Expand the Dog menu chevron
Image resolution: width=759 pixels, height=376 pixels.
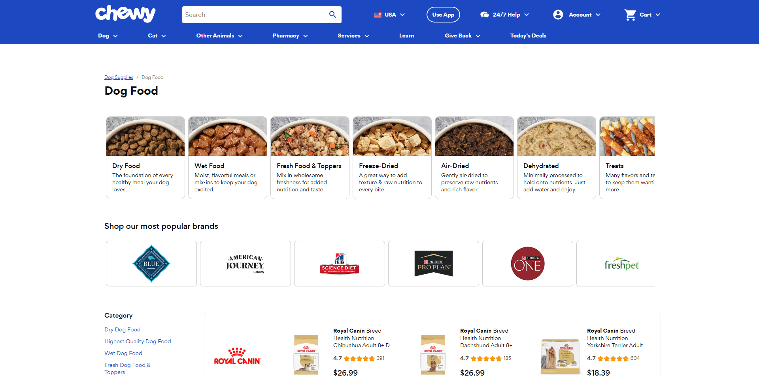tap(115, 36)
